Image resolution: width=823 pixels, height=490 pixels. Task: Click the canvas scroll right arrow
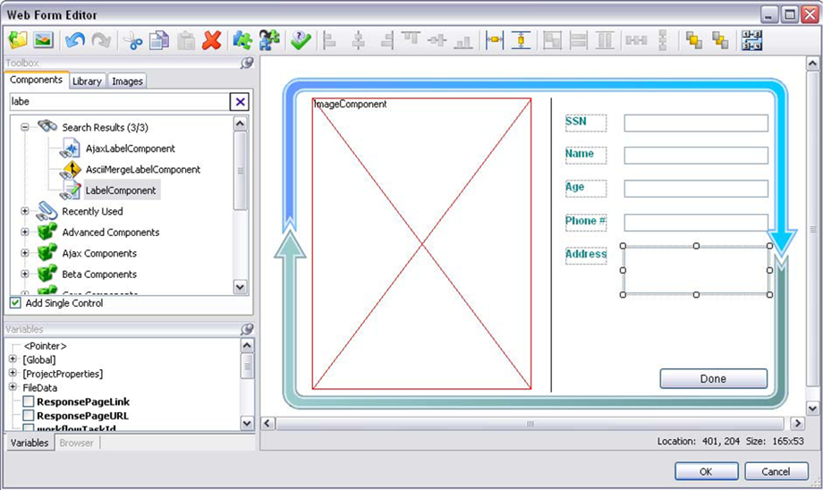coord(797,423)
